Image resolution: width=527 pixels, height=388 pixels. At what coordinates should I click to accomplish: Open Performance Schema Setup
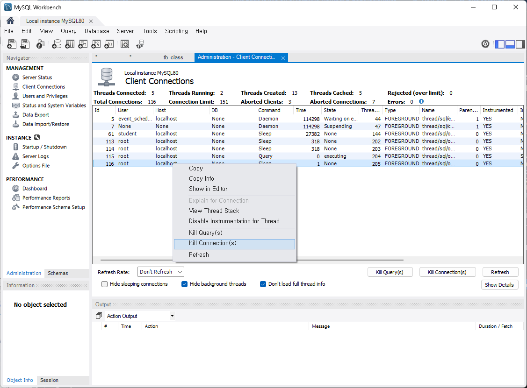point(53,207)
